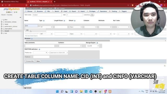167x94 pixels.
Task: Click the Table name input field
Action: point(47,15)
